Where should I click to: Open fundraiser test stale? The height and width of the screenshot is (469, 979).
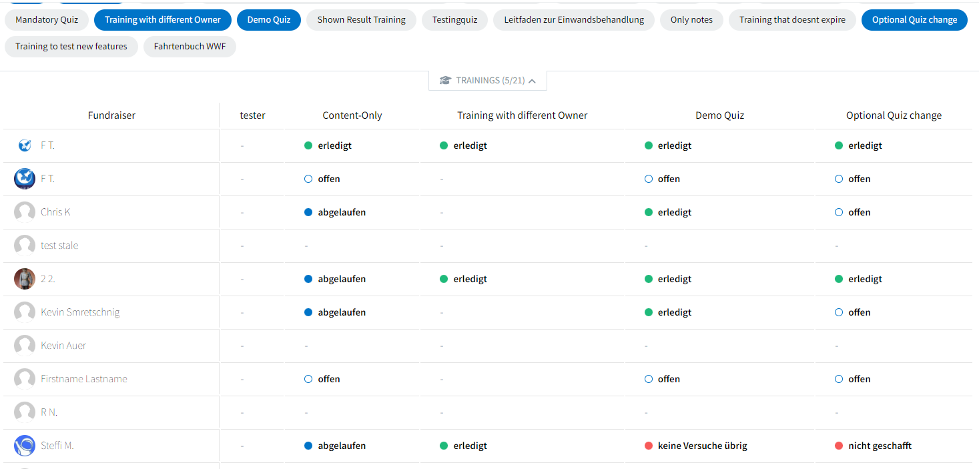[59, 246]
